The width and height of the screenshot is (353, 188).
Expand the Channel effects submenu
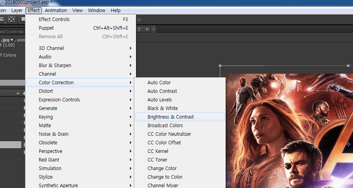coord(81,74)
